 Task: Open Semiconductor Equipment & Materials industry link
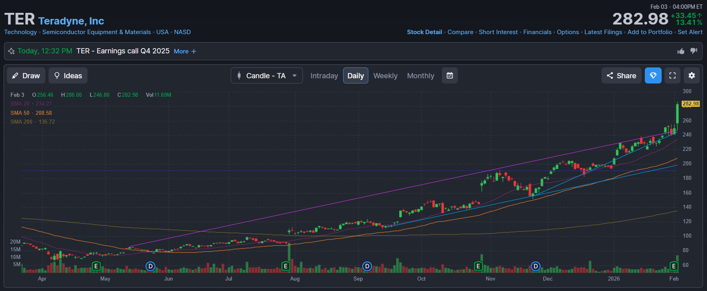tap(97, 32)
